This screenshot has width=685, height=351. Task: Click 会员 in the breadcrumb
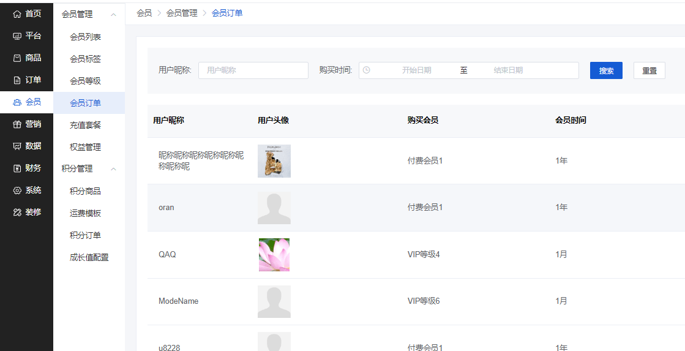click(144, 13)
